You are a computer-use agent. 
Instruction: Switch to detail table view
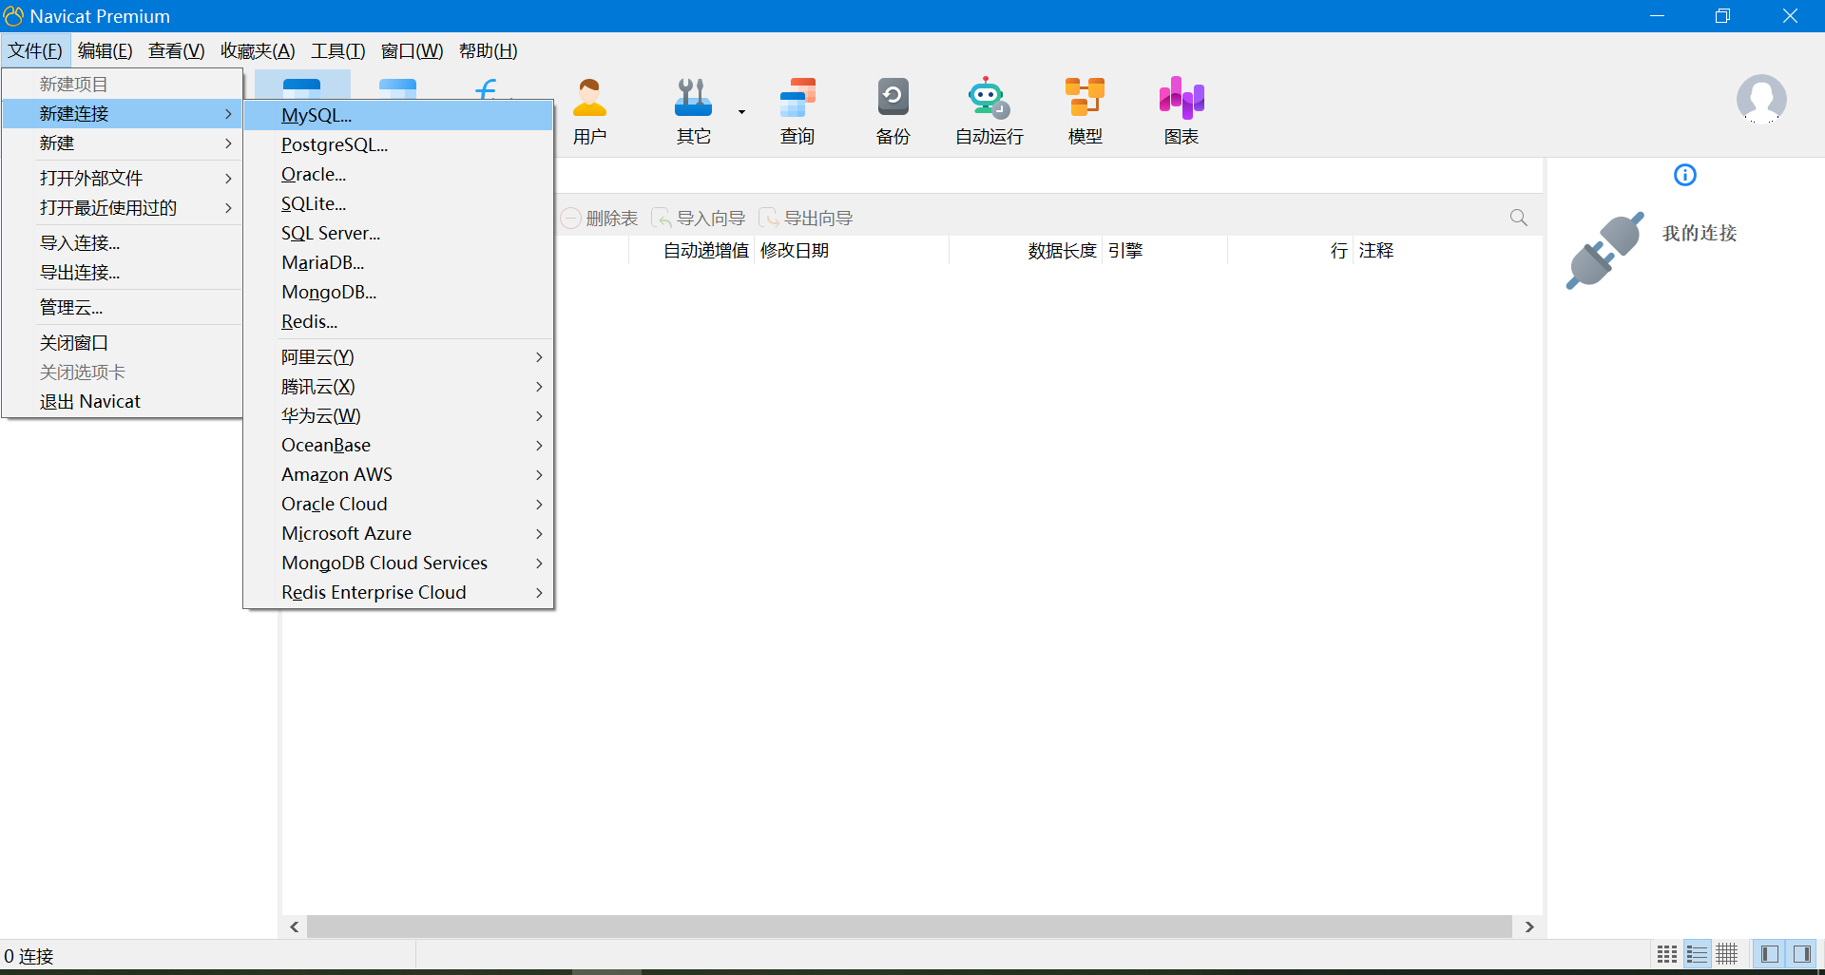pyautogui.click(x=1727, y=954)
